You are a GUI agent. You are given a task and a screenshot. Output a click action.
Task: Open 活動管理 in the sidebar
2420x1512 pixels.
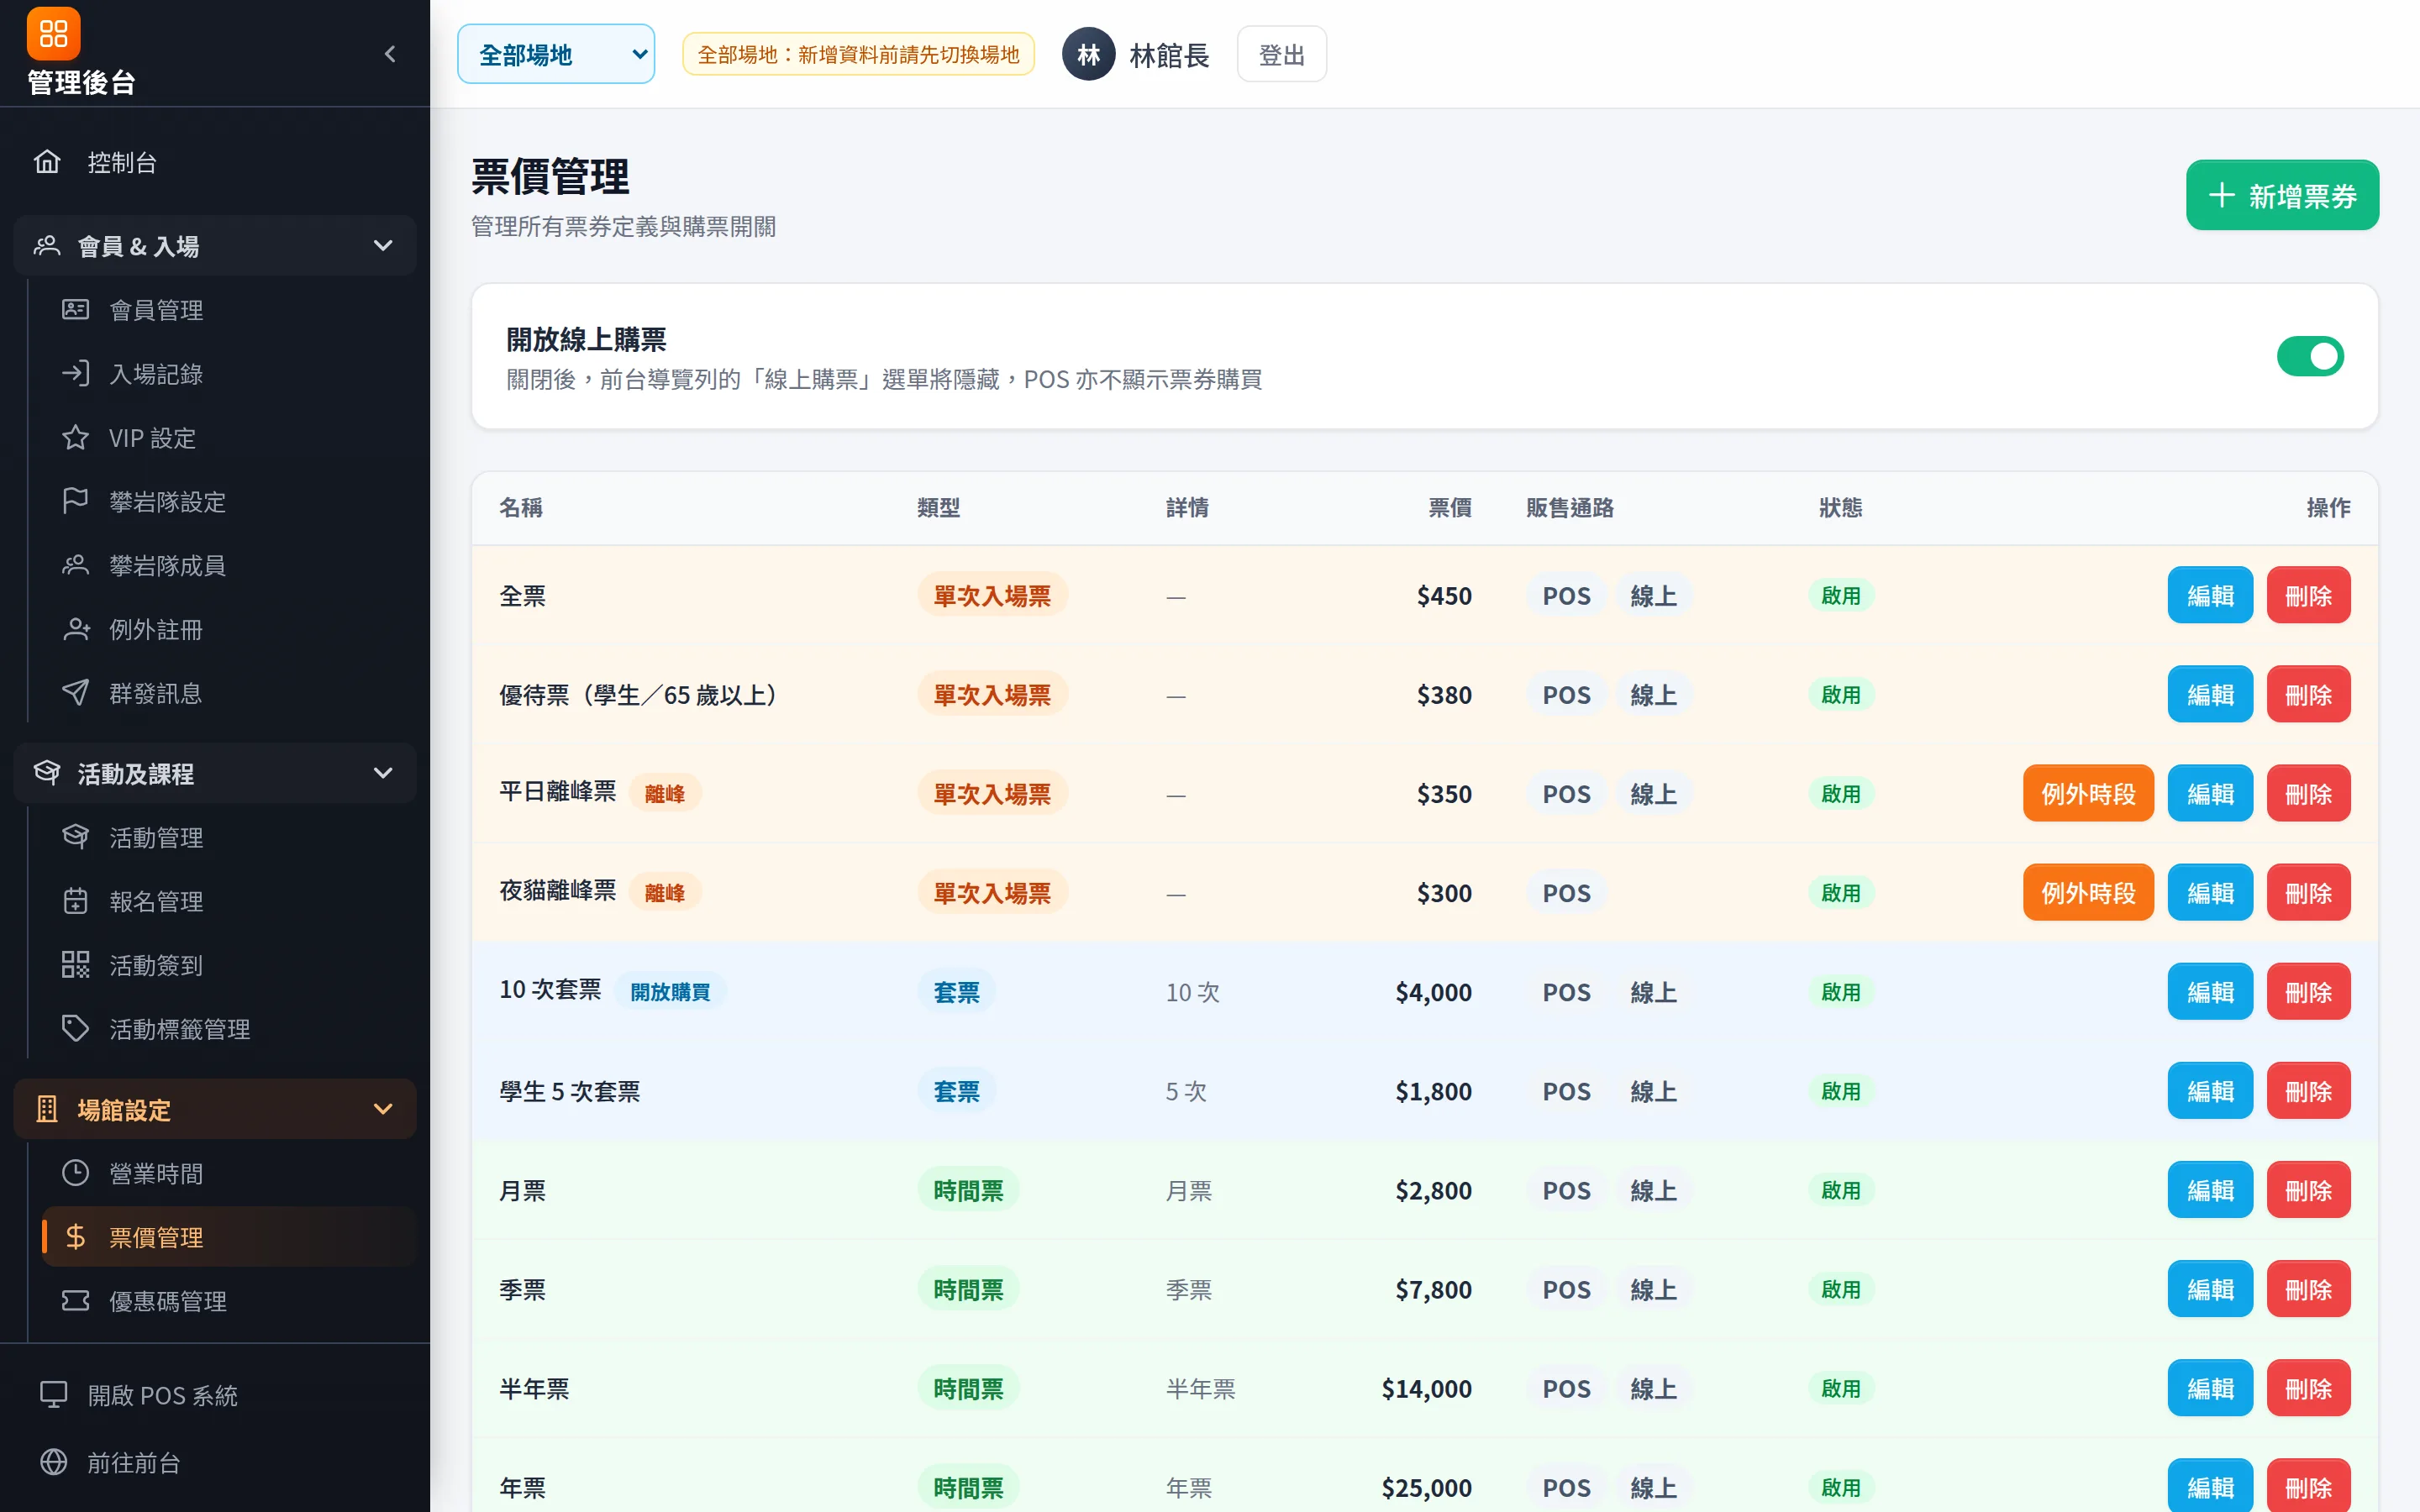[x=228, y=837]
